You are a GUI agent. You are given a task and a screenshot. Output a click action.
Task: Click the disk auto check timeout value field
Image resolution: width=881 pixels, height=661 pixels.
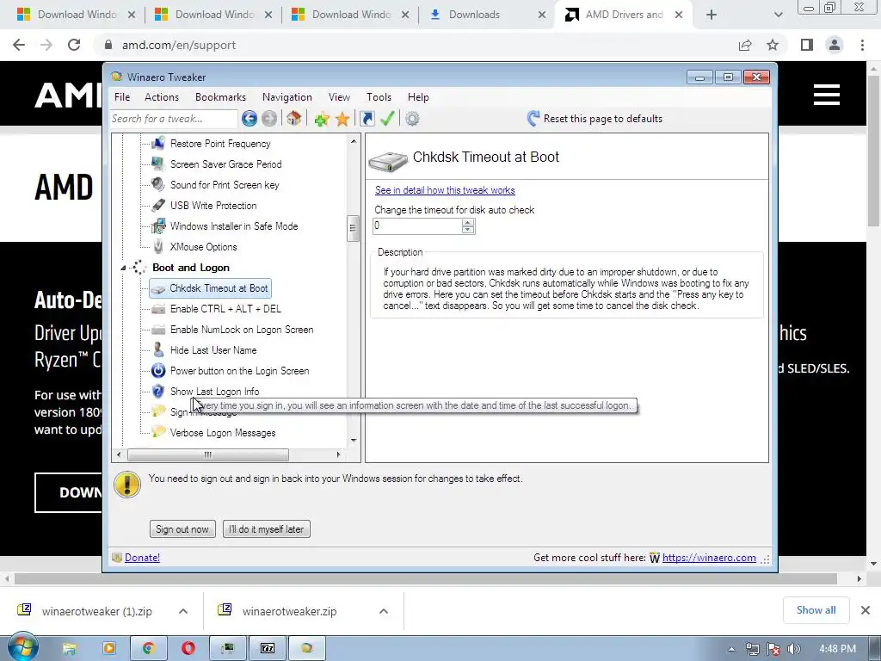pos(417,226)
